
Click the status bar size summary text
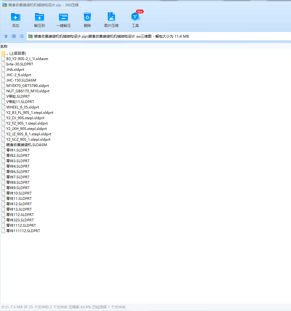[x=63, y=307]
